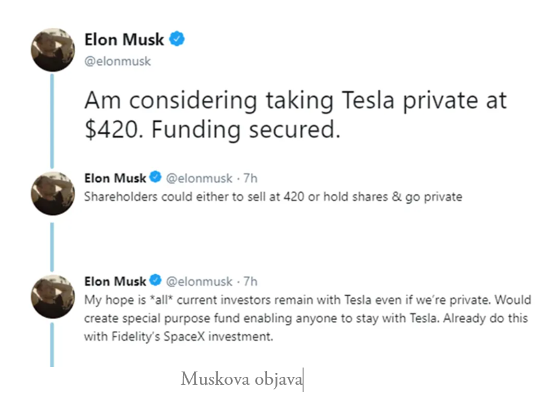549x408 pixels.
Task: Click the Elon Musk name above the 'My hope is' tweet
Action: (x=116, y=281)
